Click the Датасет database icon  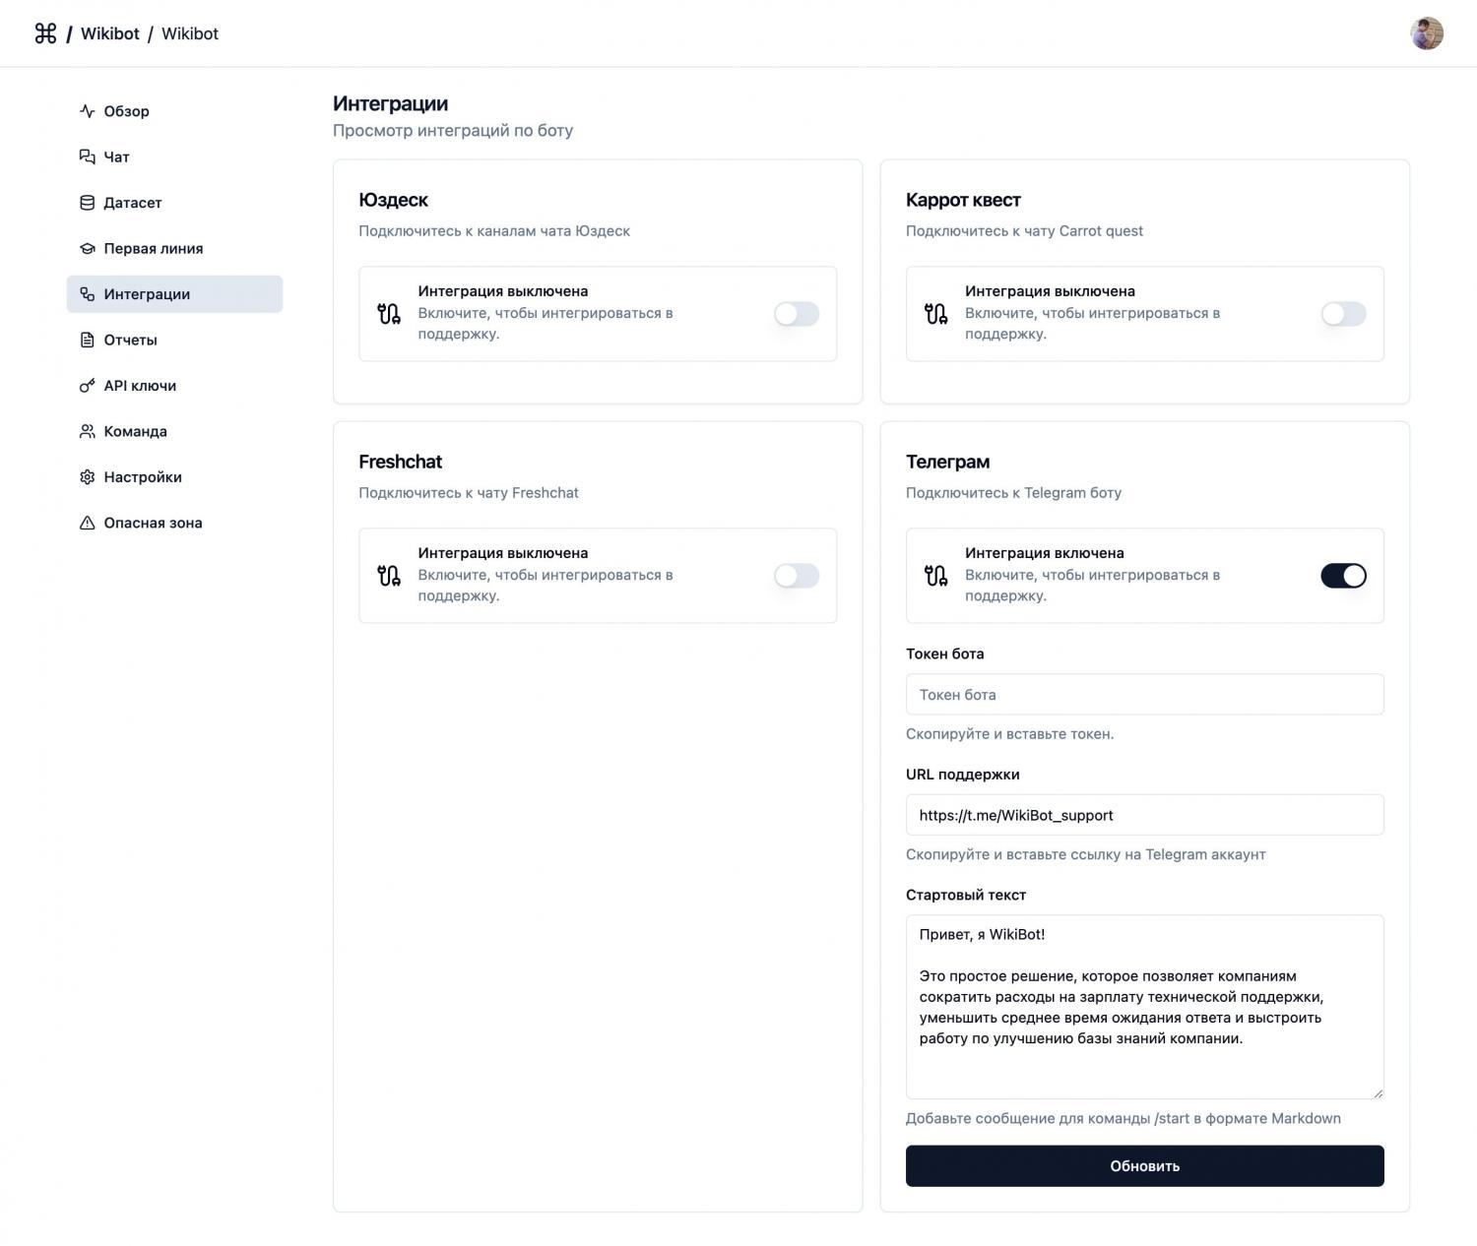coord(87,203)
